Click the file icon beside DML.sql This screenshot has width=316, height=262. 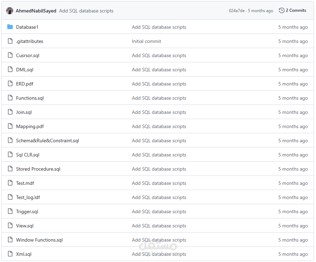point(10,70)
